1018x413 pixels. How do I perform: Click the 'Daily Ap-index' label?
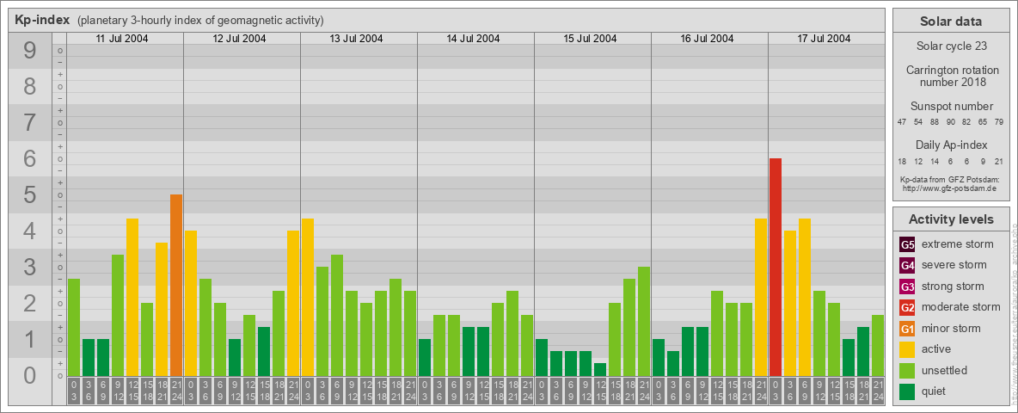pos(951,145)
